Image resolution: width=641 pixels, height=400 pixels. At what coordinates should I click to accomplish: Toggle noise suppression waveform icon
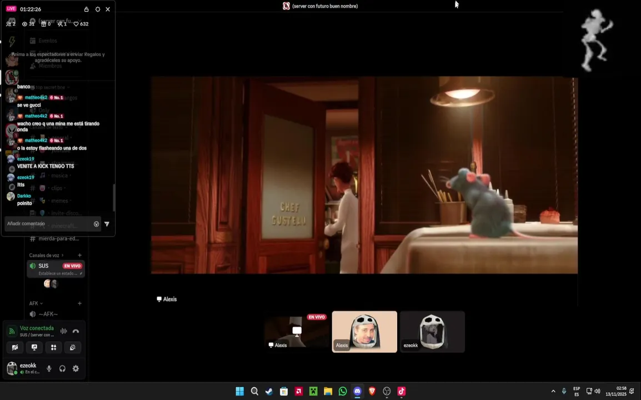(64, 331)
